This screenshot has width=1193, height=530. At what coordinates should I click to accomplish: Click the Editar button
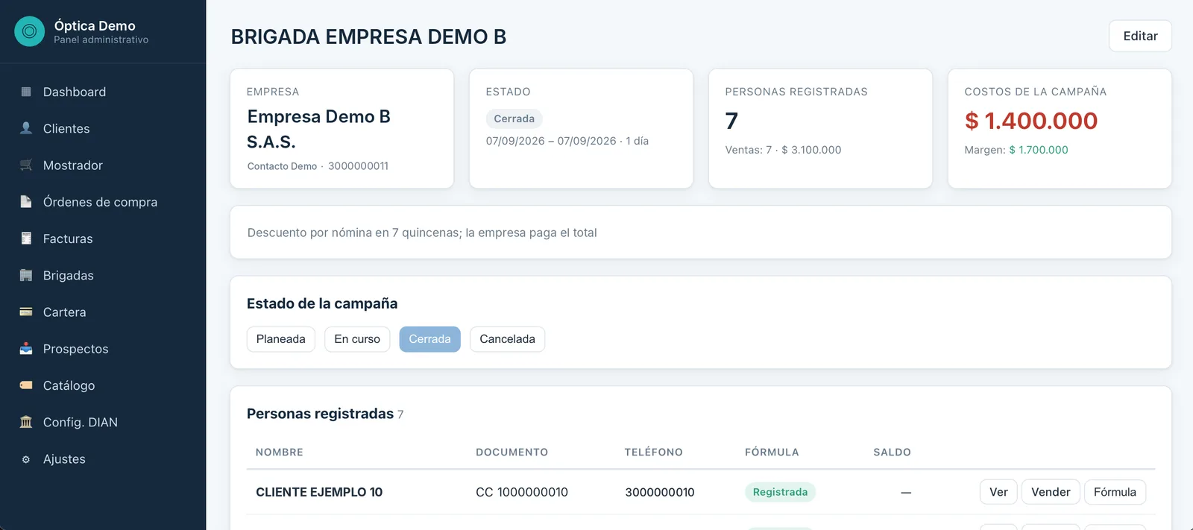point(1140,36)
